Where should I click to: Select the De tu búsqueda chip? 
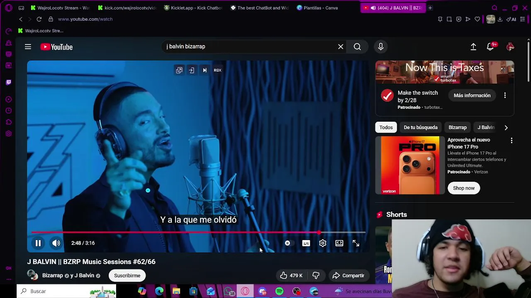click(x=421, y=127)
